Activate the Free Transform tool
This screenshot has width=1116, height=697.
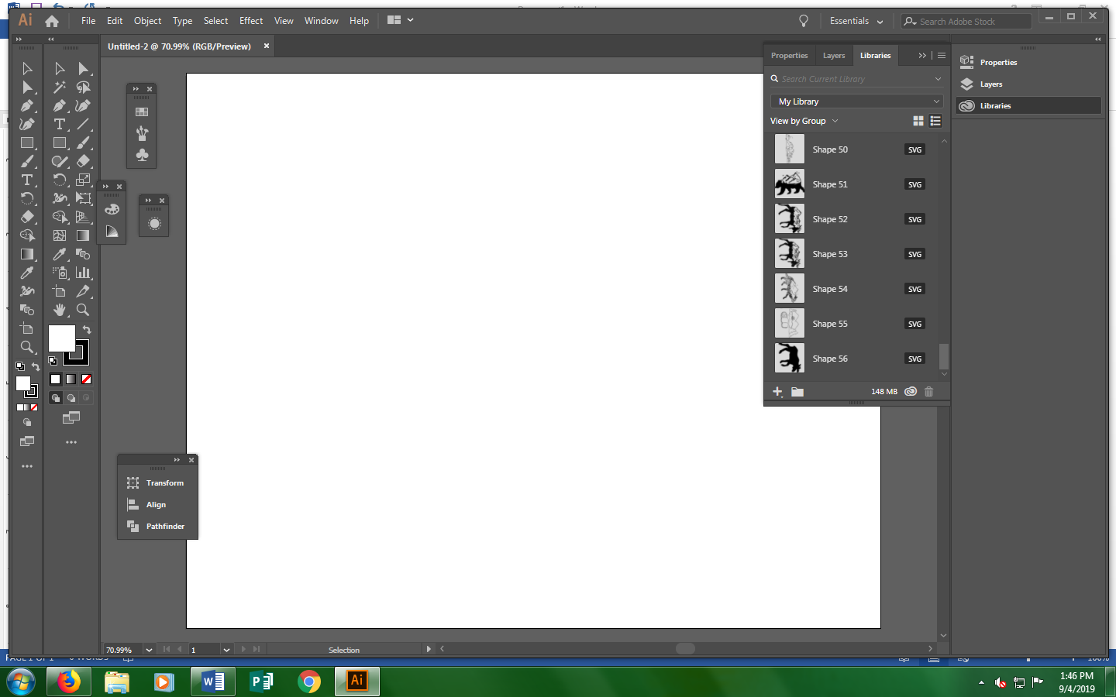click(83, 198)
